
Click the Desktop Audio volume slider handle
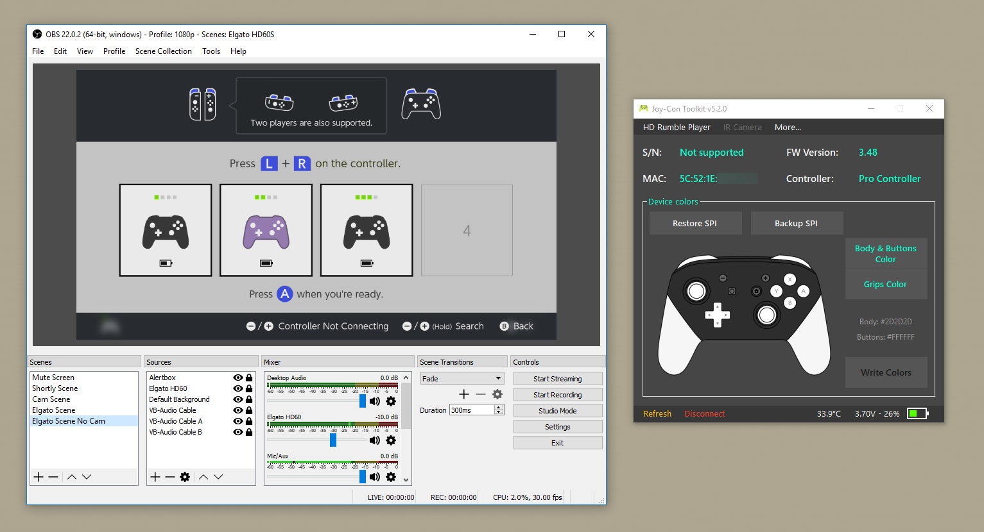coord(363,401)
